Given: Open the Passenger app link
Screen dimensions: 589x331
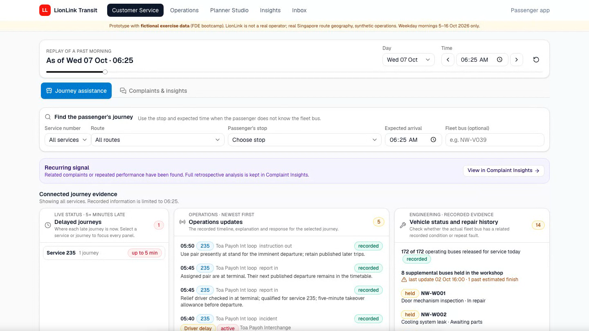Looking at the screenshot, I should point(530,10).
